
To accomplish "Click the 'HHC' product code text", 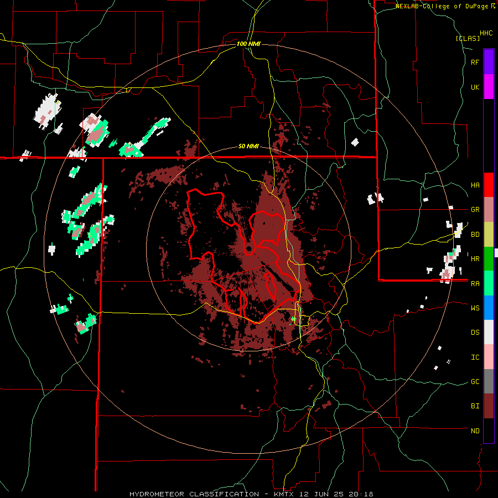I will [486, 33].
